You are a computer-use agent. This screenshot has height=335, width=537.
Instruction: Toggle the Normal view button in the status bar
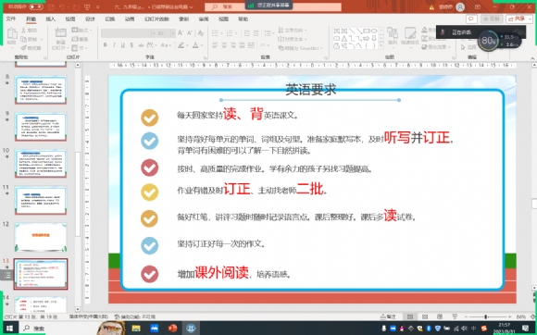[410, 316]
